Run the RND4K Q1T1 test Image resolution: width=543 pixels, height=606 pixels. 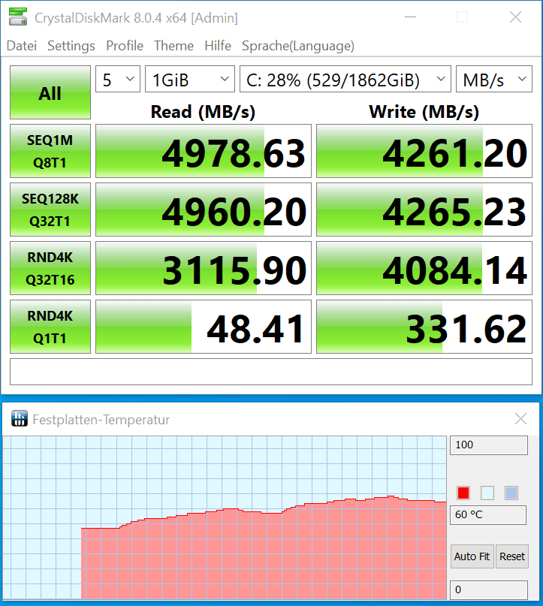[x=50, y=327]
